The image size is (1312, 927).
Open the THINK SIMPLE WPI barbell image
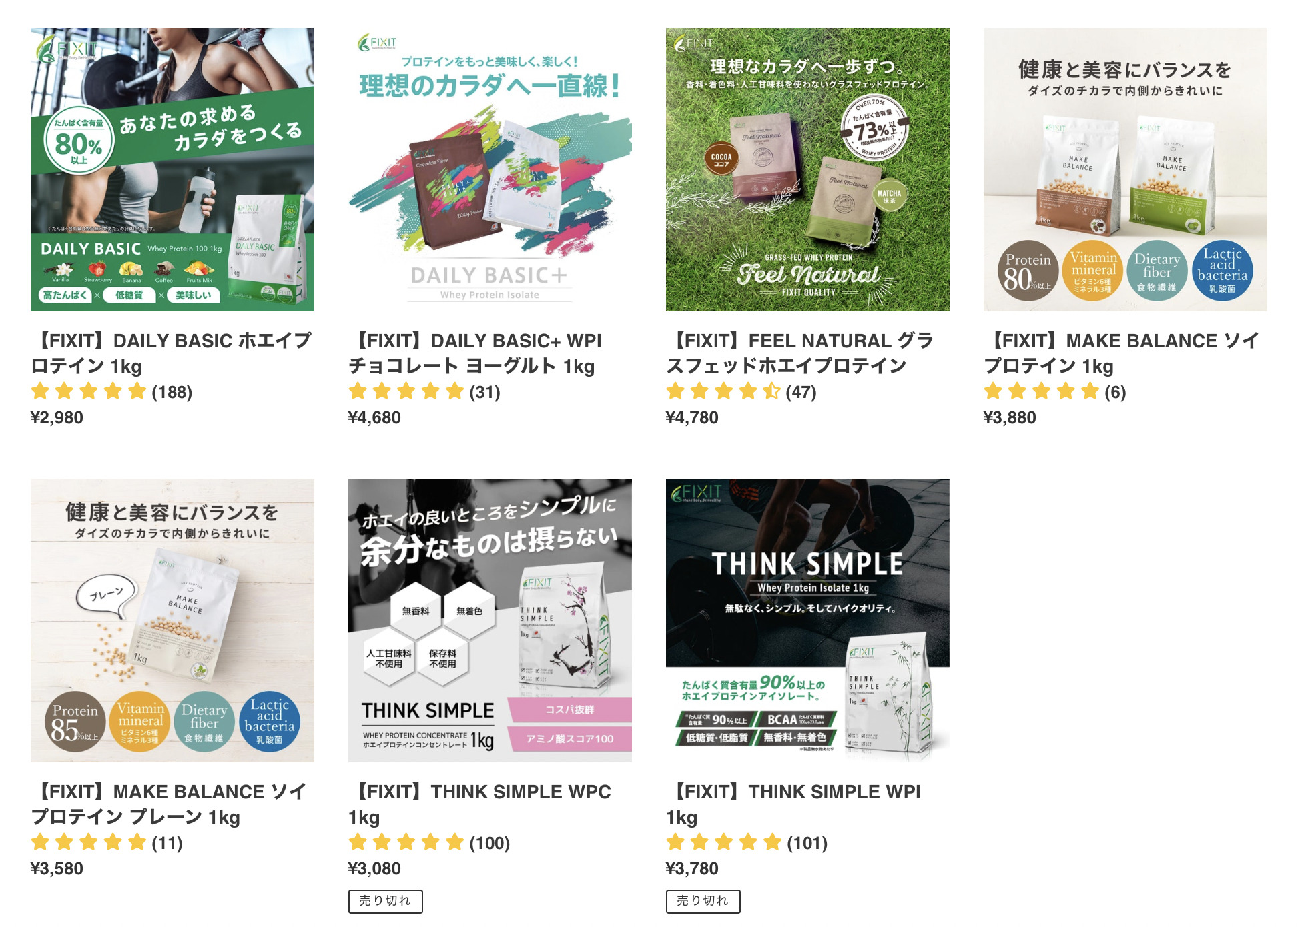tap(807, 620)
